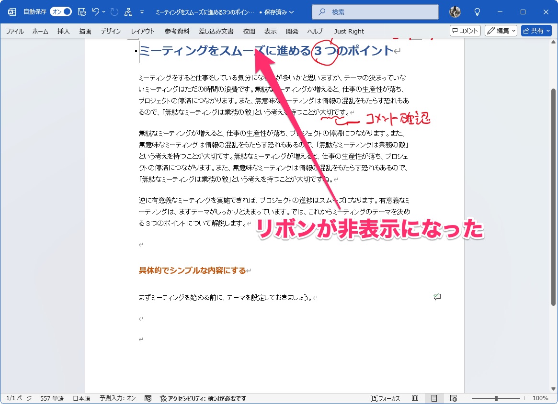558x404 pixels.
Task: Open the Search box in the title bar
Action: [375, 11]
